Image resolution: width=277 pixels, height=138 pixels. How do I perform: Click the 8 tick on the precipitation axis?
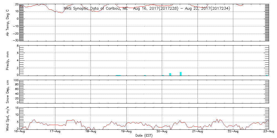click(17, 46)
